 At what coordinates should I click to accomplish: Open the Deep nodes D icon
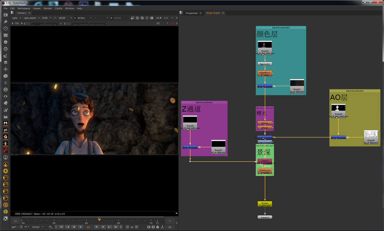5,90
